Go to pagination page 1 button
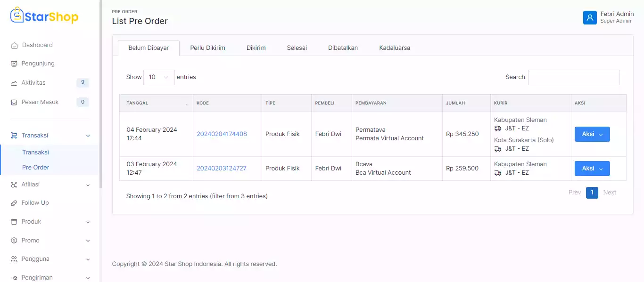 (592, 193)
